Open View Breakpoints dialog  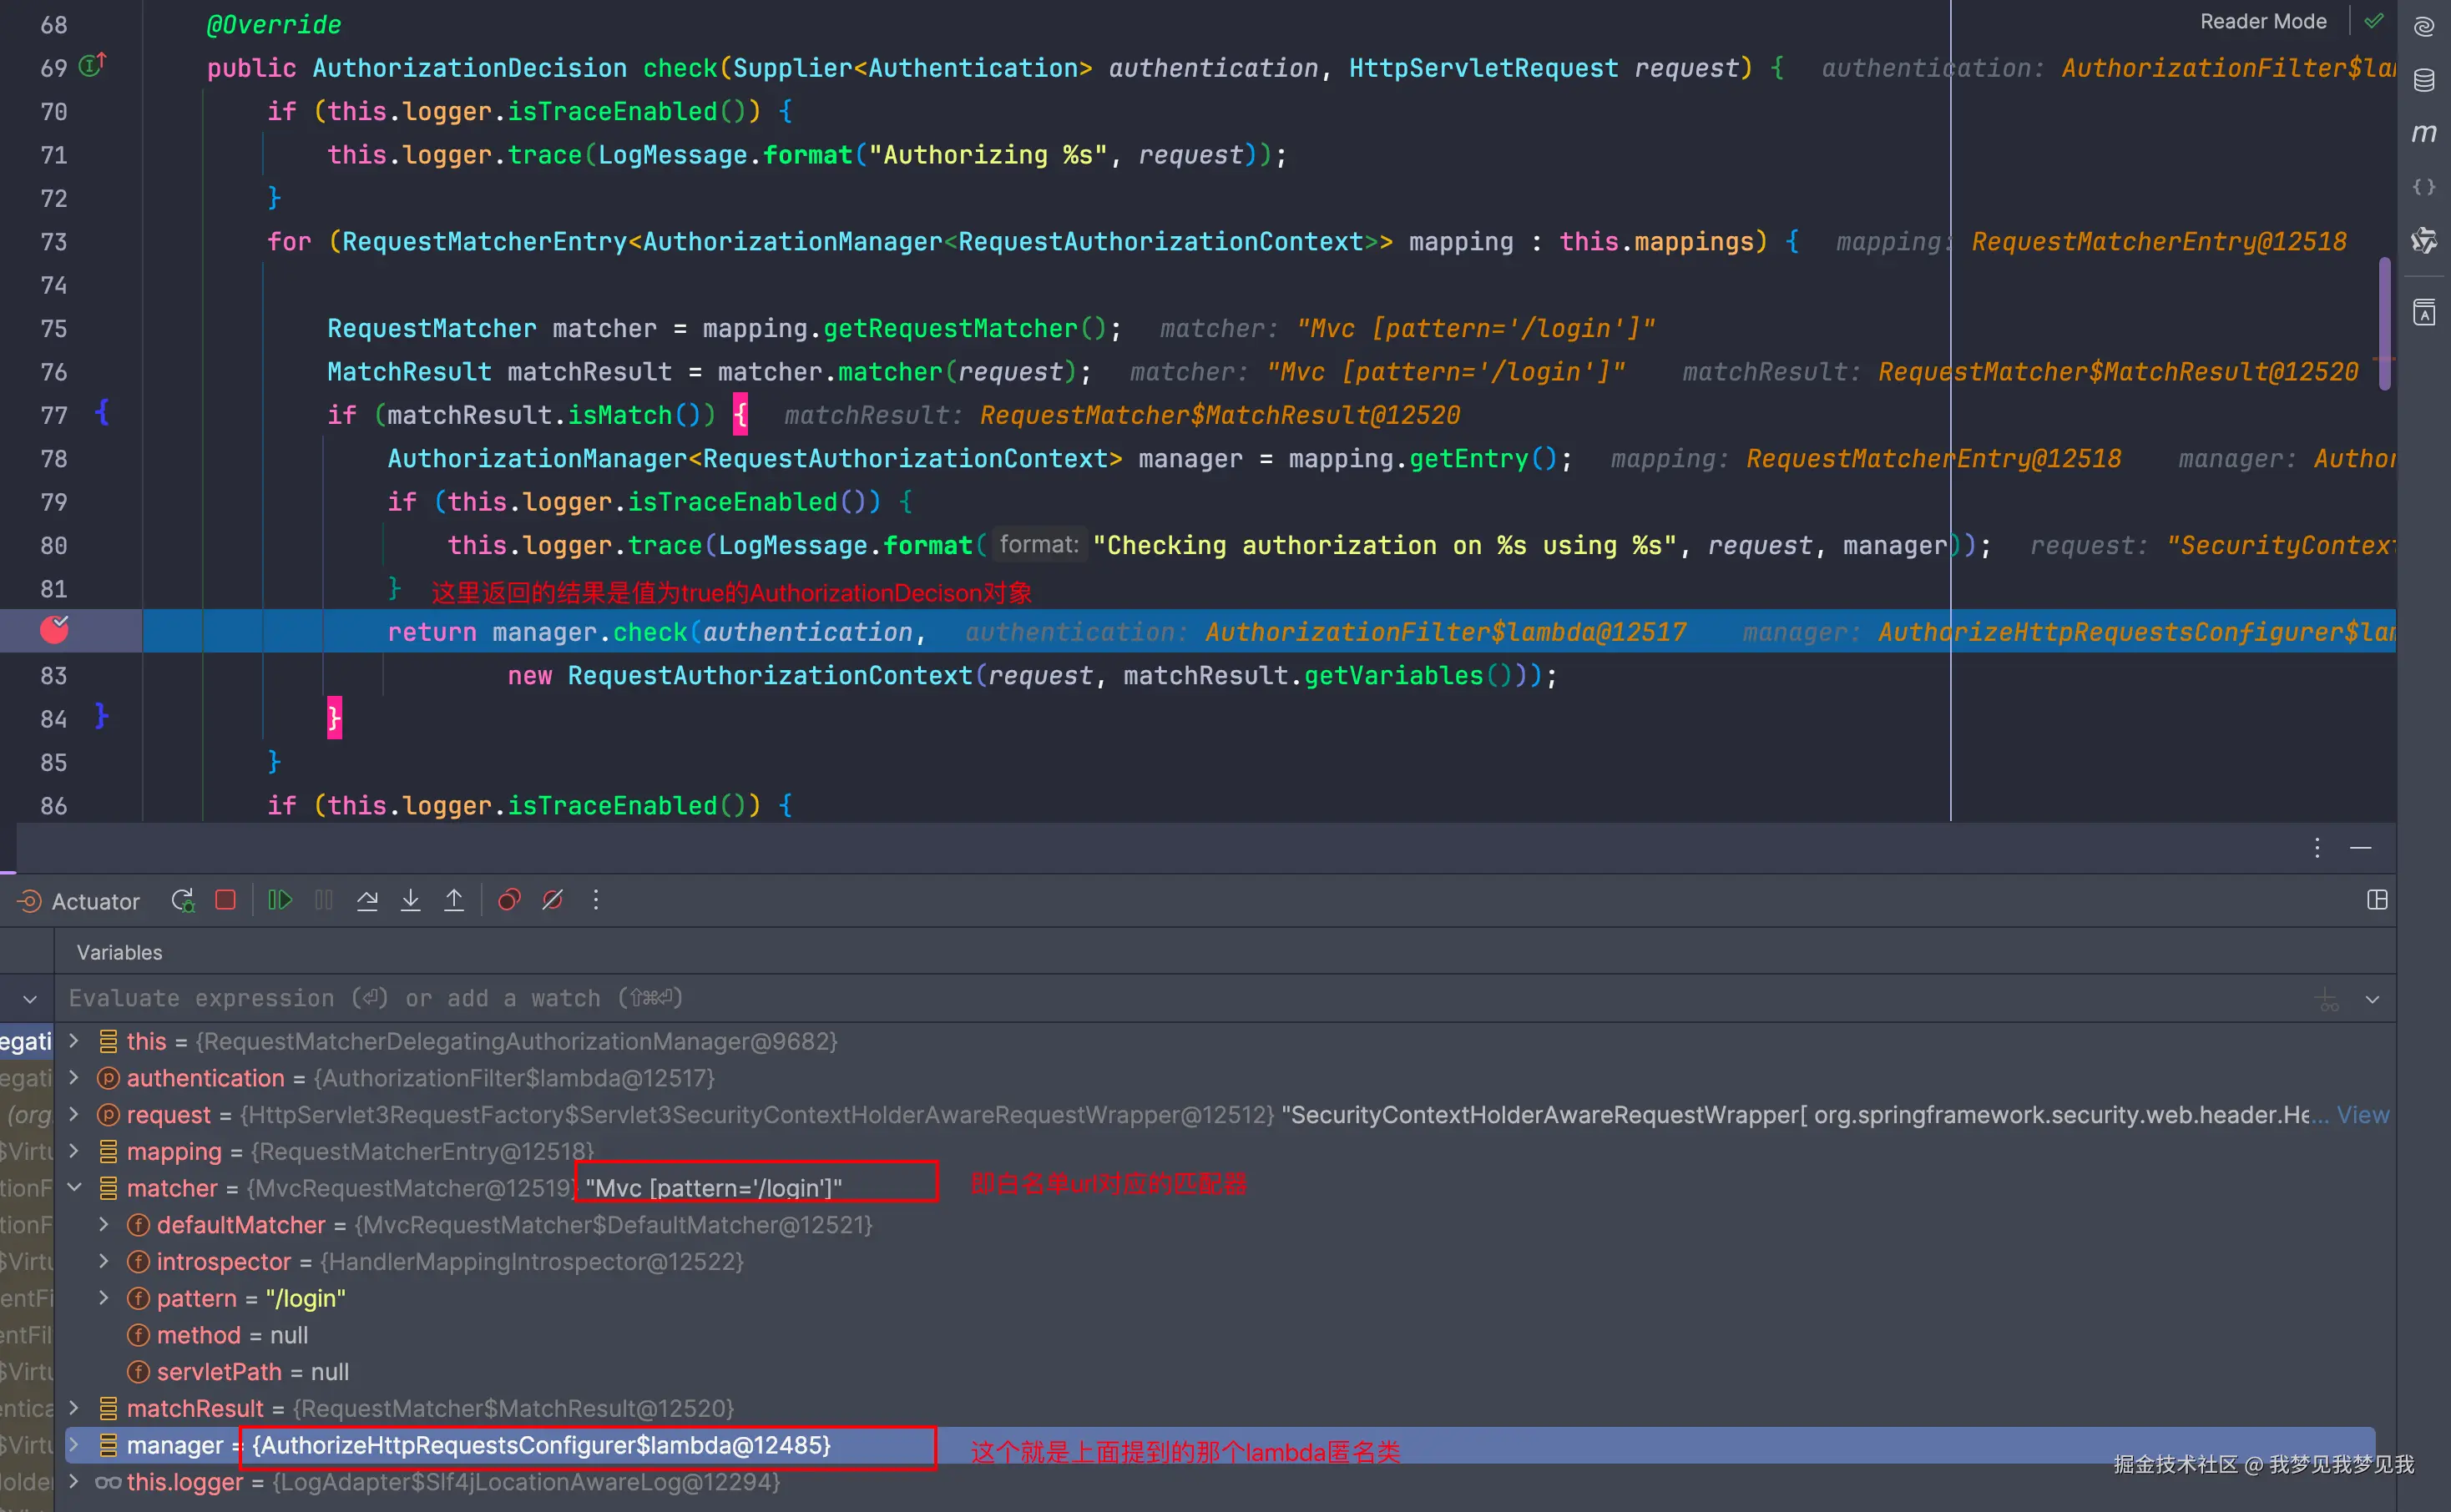(x=509, y=900)
